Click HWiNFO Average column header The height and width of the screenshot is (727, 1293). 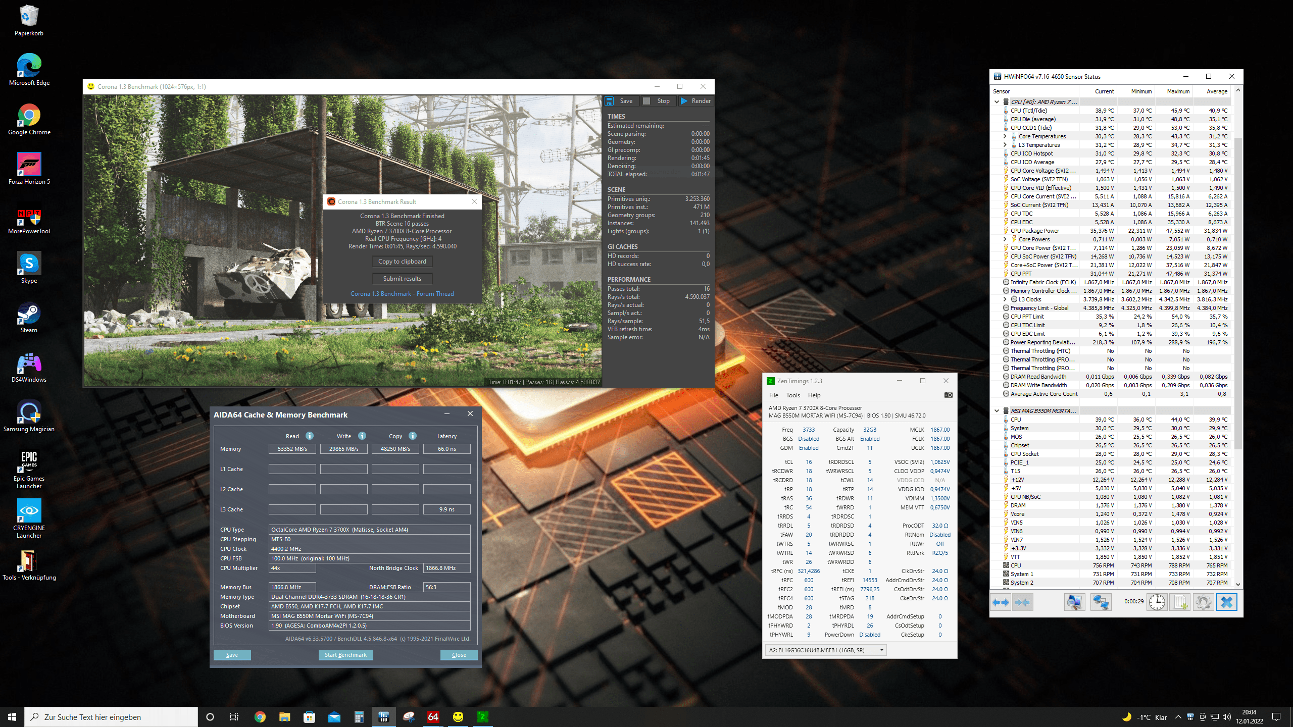pyautogui.click(x=1212, y=91)
